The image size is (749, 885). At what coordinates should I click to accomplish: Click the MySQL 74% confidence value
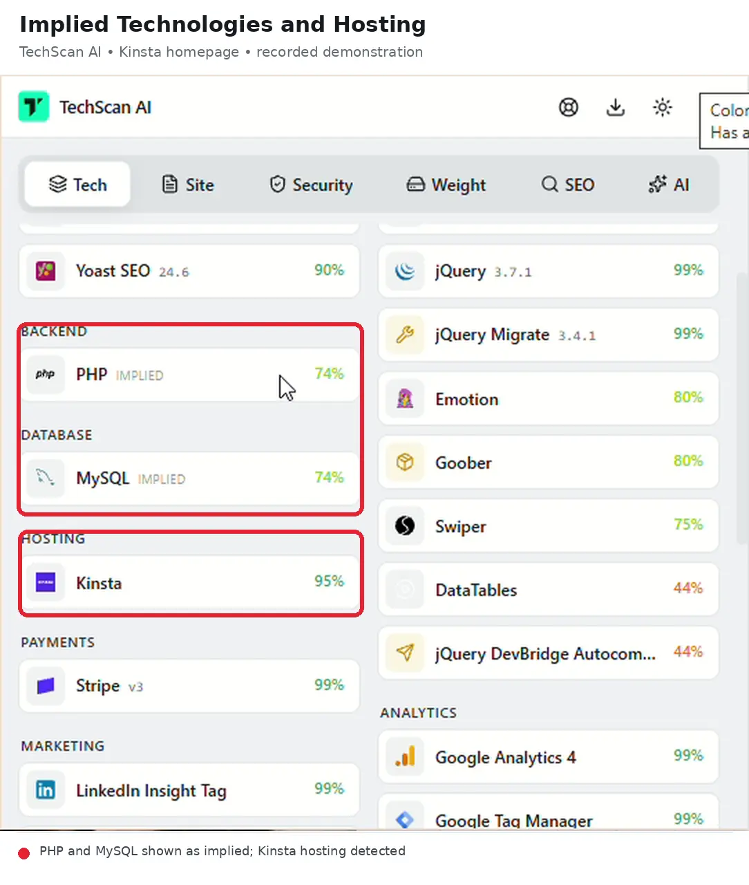point(329,477)
